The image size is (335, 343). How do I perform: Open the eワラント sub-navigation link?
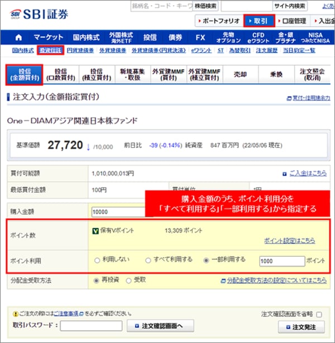(x=201, y=51)
